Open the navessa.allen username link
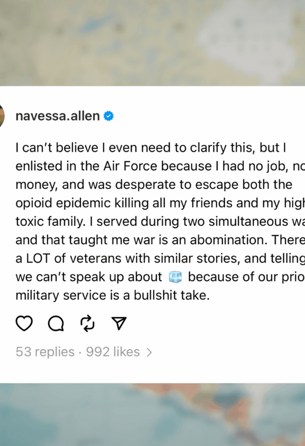This screenshot has width=305, height=446. tap(57, 116)
